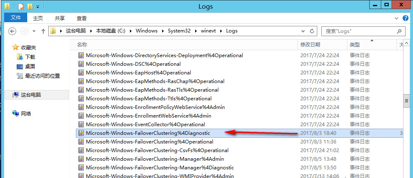
Task: Switch to the 主页 tab
Action: 38,18
